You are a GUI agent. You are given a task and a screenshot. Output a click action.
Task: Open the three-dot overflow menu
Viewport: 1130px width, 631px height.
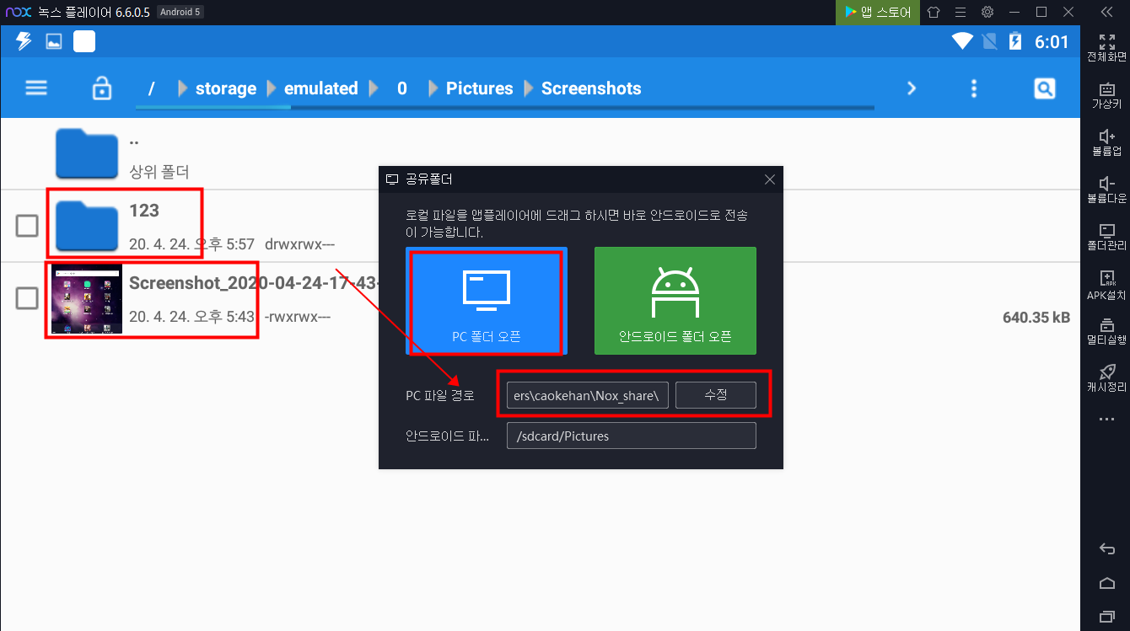click(x=974, y=88)
